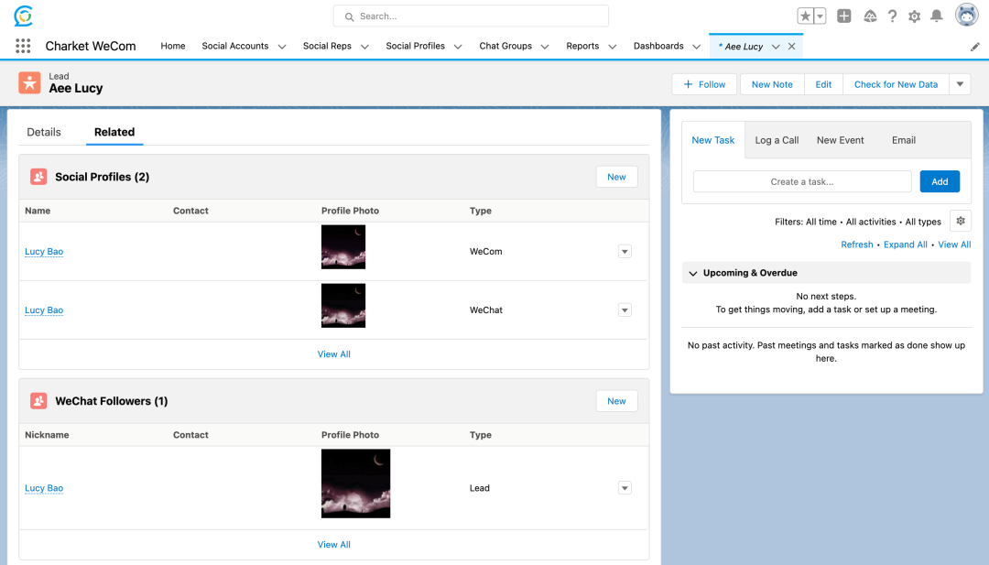Image resolution: width=989 pixels, height=565 pixels.
Task: Open the Setup gear icon
Action: click(x=914, y=16)
